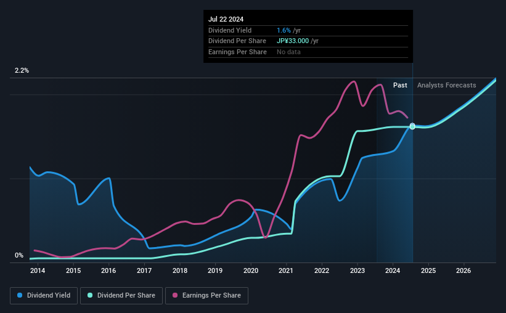Toggle the Dividend Per Share legend button
The height and width of the screenshot is (313, 506).
121,296
